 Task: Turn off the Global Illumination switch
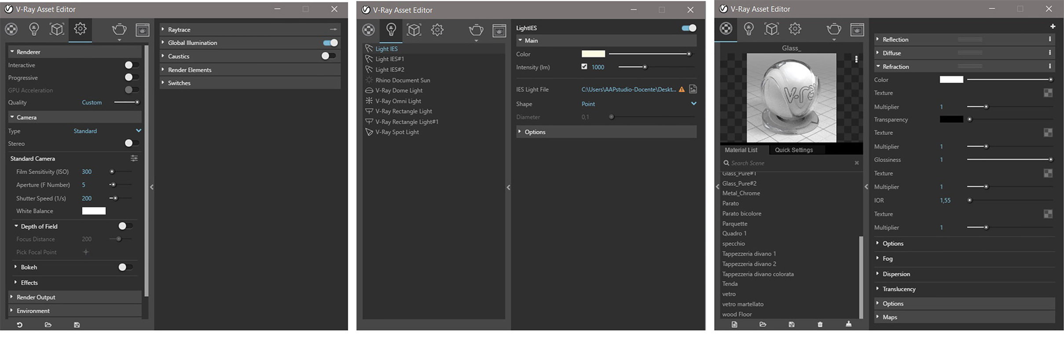[x=330, y=43]
